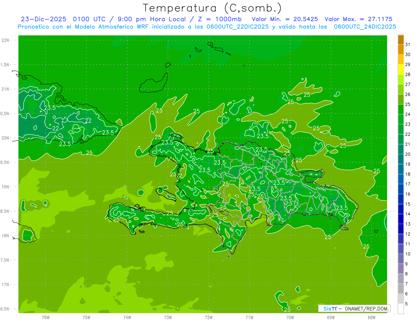This screenshot has width=417, height=322.
Task: Click the "27" tick on the color scale
Action: coord(408,84)
